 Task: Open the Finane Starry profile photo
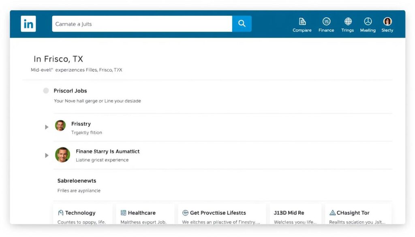point(62,155)
